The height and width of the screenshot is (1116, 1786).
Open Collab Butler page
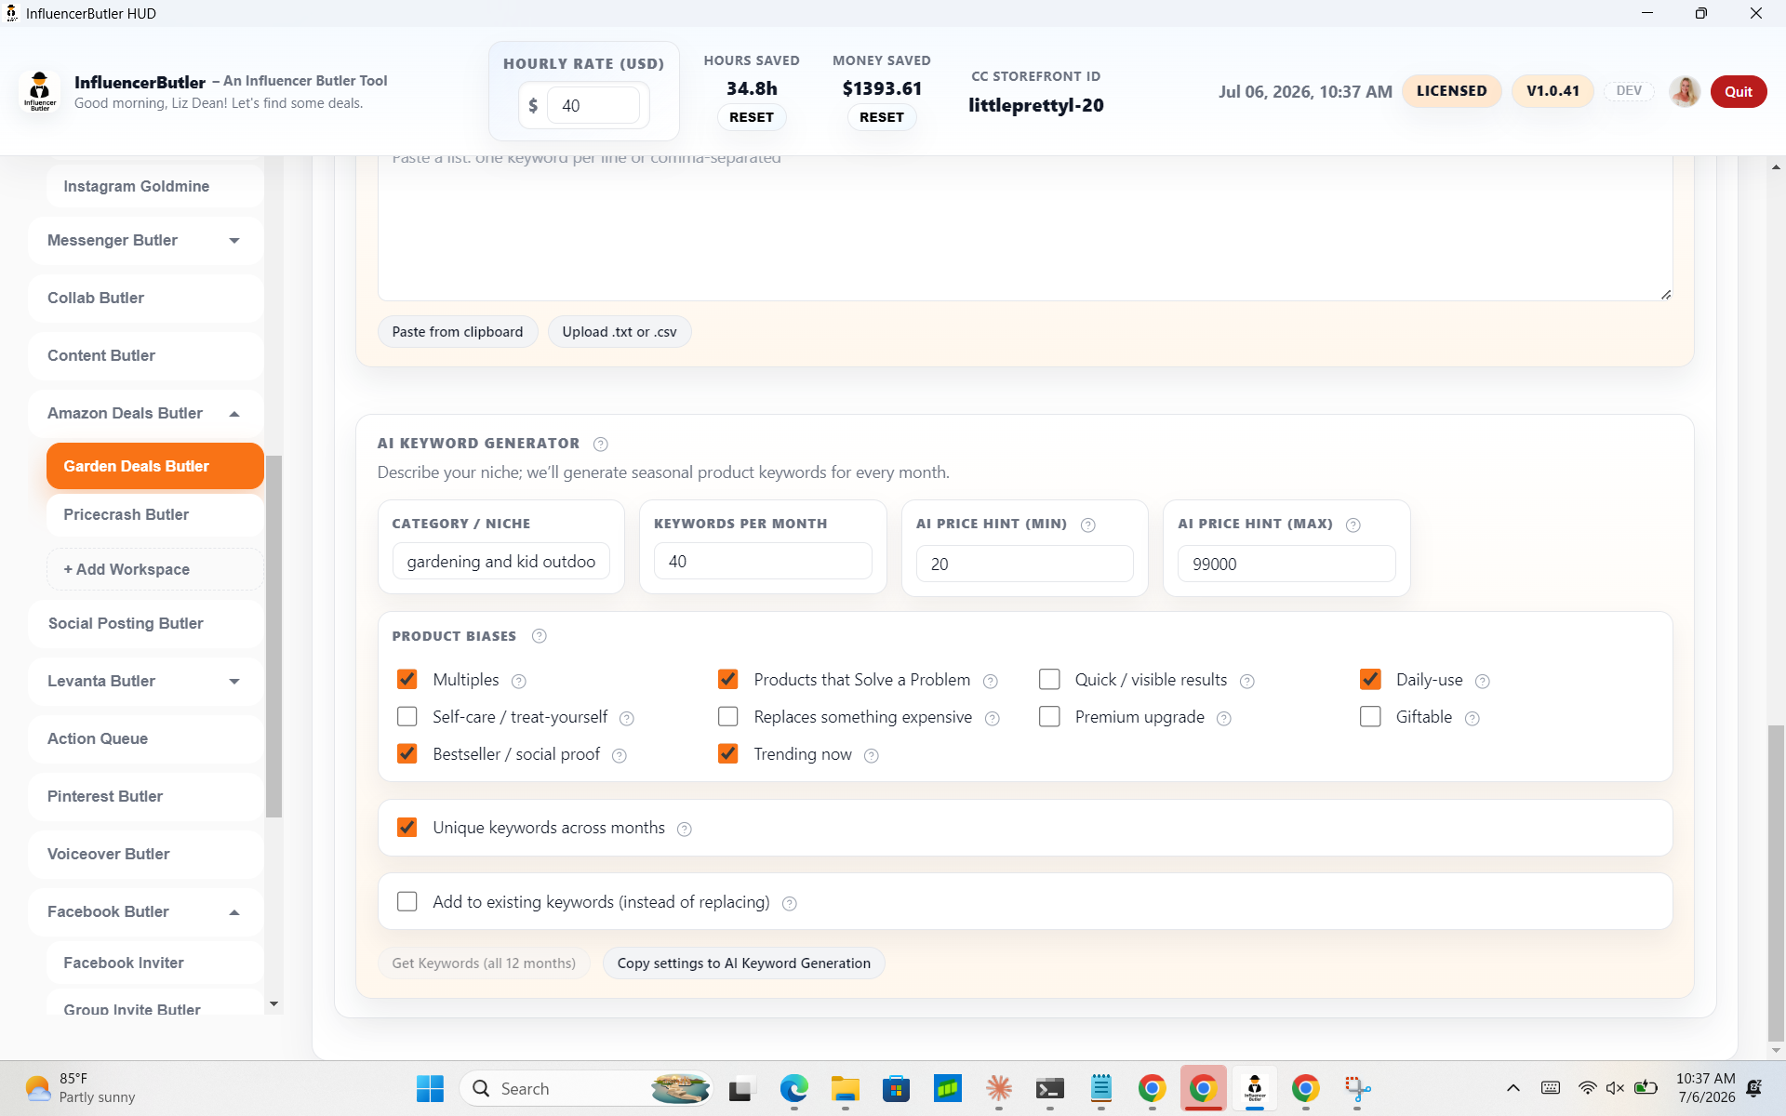click(146, 299)
